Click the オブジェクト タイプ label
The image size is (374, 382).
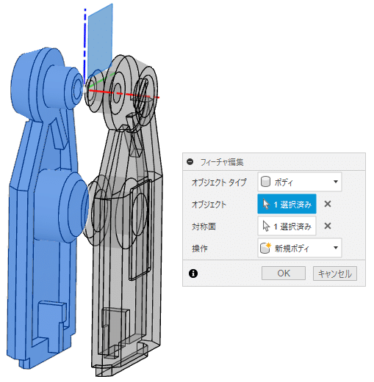(219, 183)
